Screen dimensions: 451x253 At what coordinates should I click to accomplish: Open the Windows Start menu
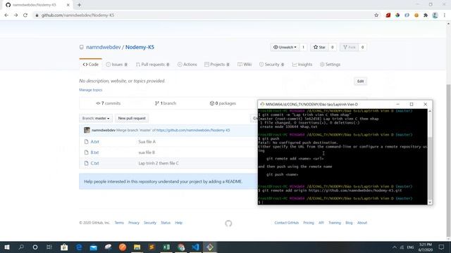tap(6, 247)
